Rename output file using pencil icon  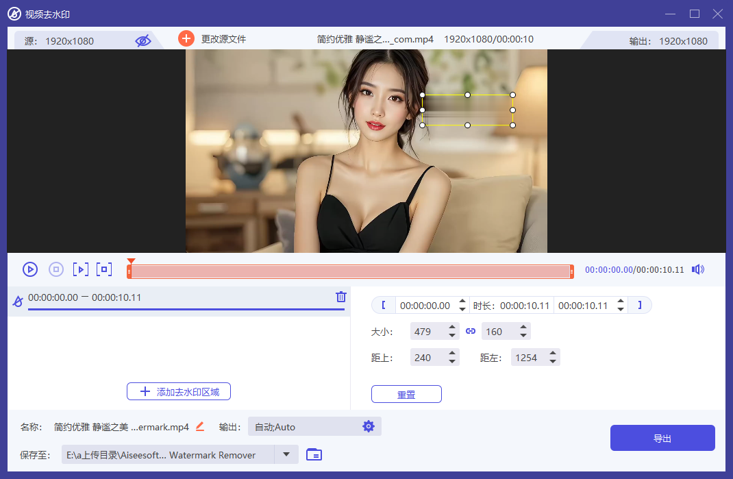pos(199,426)
